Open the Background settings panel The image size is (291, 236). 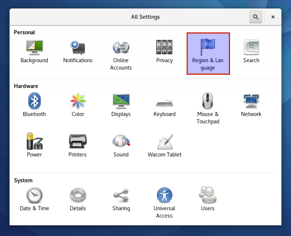[x=34, y=52]
